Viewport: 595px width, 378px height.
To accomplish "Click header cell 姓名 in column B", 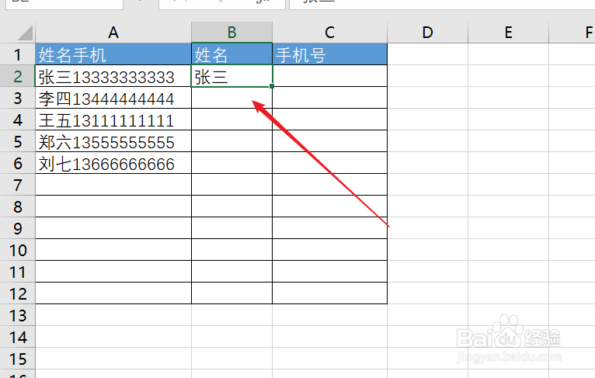I will pos(231,54).
